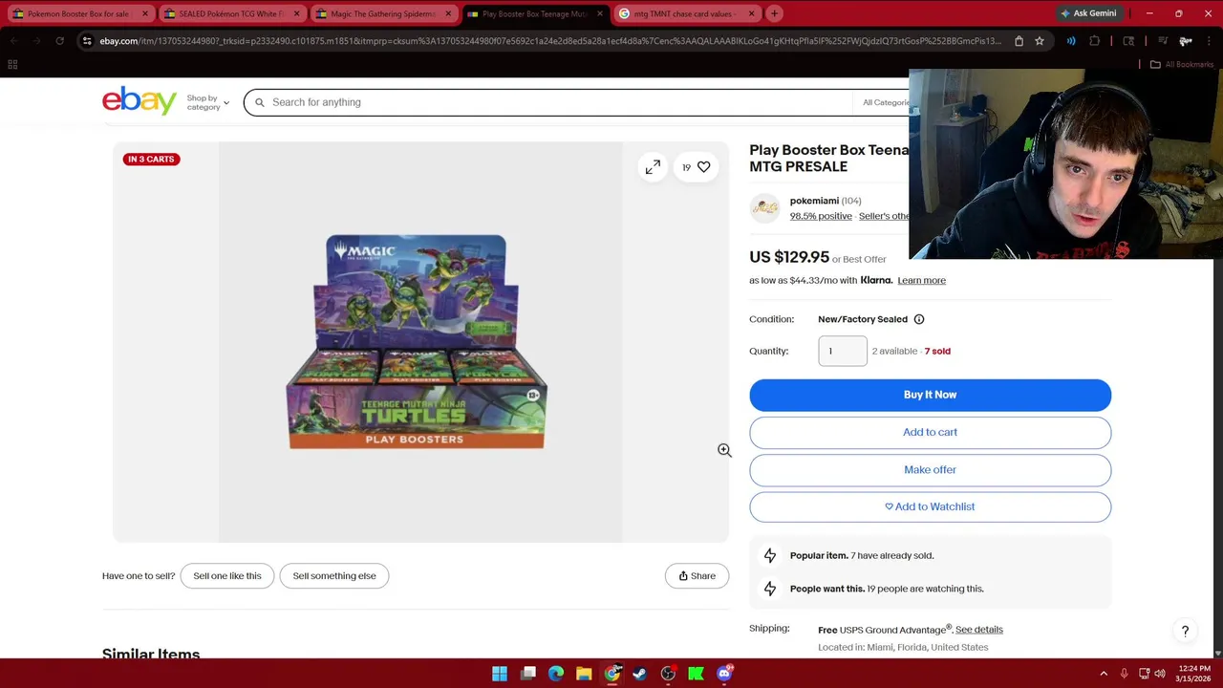Launch Microsoft Edge from taskbar

(556, 674)
